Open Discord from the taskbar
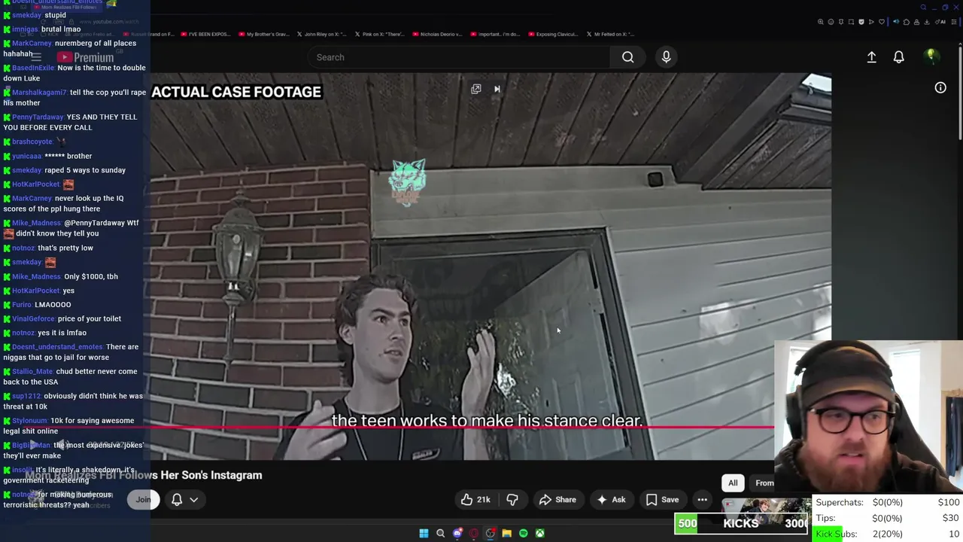This screenshot has width=963, height=542. (457, 534)
